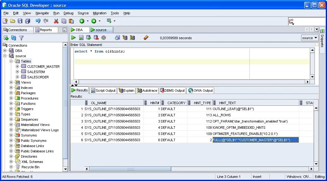Screen dimensions: 327x181
Task: Select the ALL_ROWS hint text cell
Action: (x=256, y=115)
